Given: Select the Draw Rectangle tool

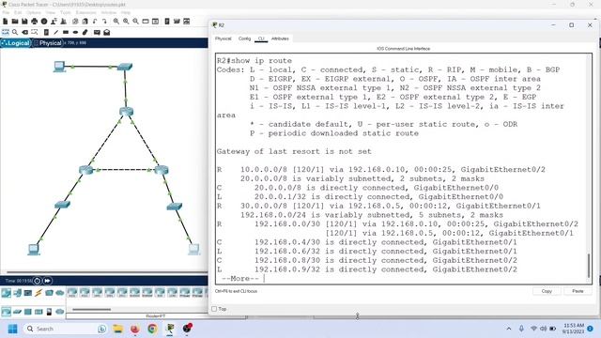Looking at the screenshot, I should 66,33.
